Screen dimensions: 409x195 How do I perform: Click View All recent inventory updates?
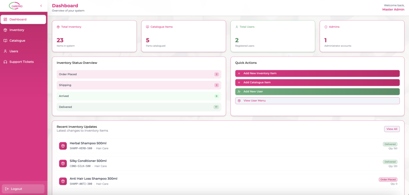[x=391, y=129]
